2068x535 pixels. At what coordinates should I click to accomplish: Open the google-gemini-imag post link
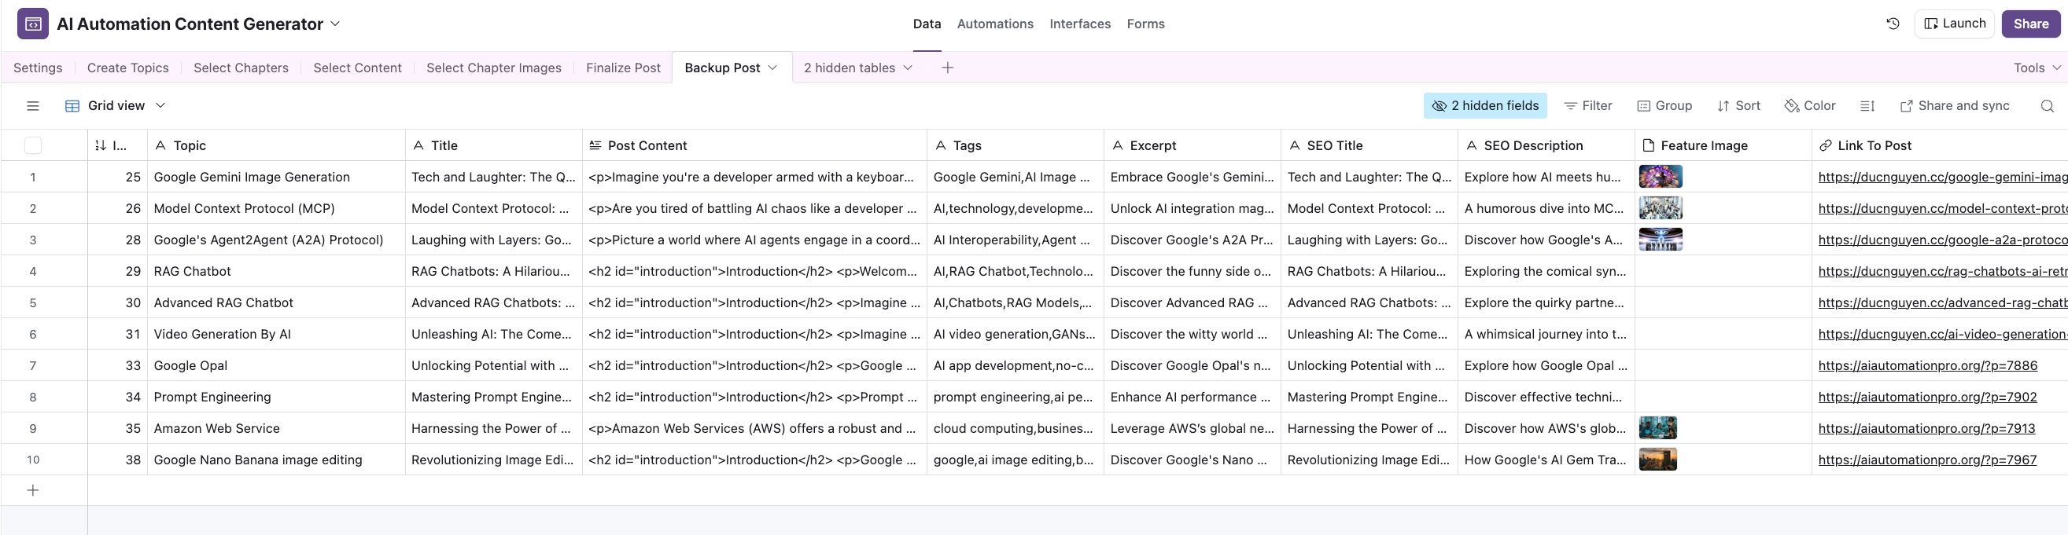pyautogui.click(x=1943, y=178)
